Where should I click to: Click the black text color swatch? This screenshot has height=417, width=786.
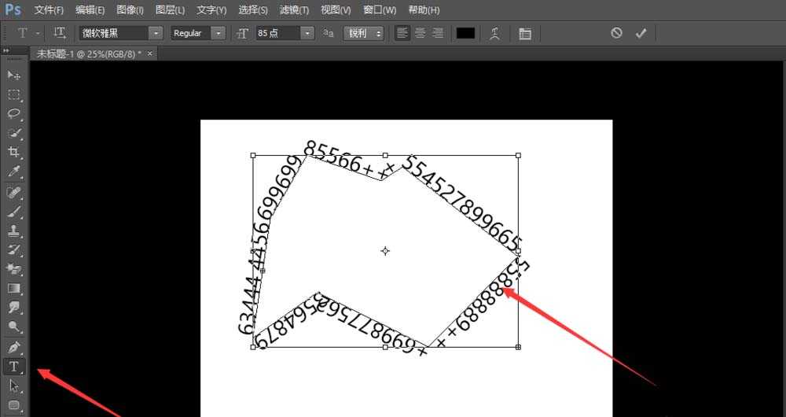[465, 33]
